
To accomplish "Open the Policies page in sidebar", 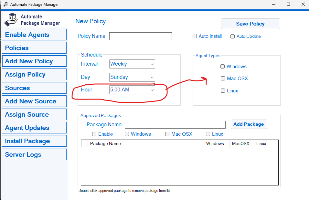I will pyautogui.click(x=34, y=48).
